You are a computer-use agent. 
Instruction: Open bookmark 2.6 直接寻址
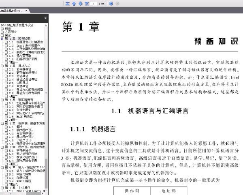[19, 86]
